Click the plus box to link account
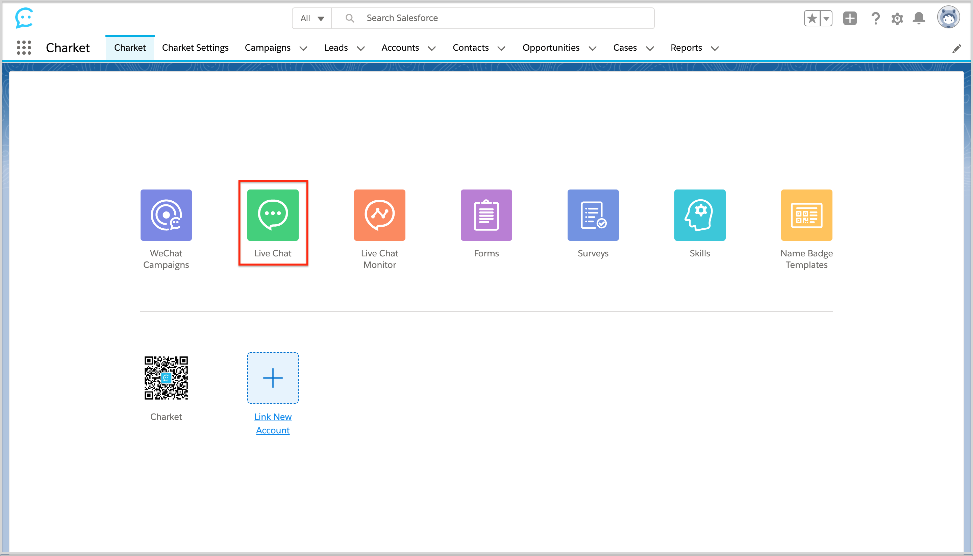The width and height of the screenshot is (973, 556). [273, 378]
